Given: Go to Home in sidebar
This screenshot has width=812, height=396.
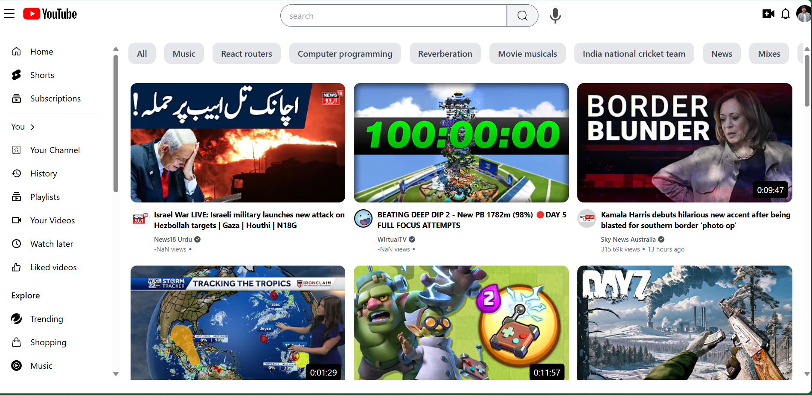Looking at the screenshot, I should tap(41, 52).
